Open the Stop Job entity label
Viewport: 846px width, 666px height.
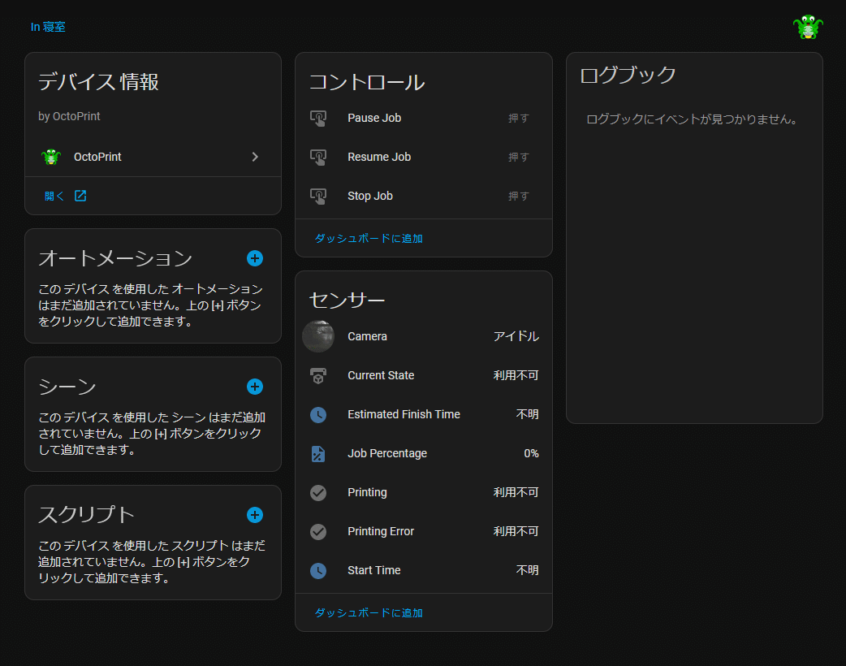coord(370,196)
